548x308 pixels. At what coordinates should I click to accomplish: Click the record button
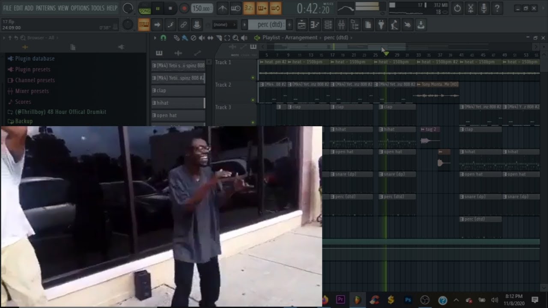pos(184,8)
